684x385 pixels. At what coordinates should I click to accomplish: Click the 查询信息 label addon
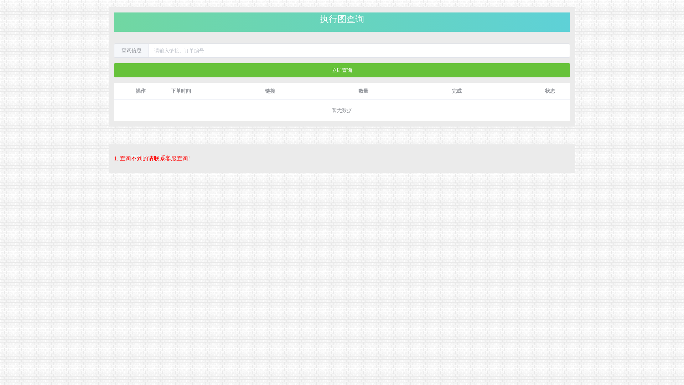(x=131, y=51)
